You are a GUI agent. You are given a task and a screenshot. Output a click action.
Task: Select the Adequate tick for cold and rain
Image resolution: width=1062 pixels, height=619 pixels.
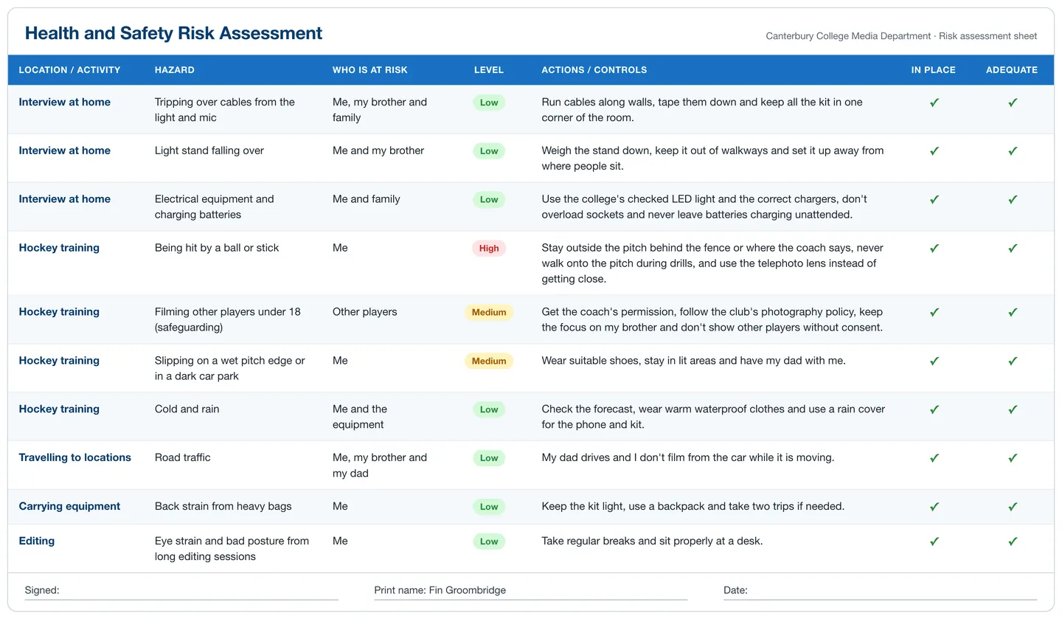1013,409
